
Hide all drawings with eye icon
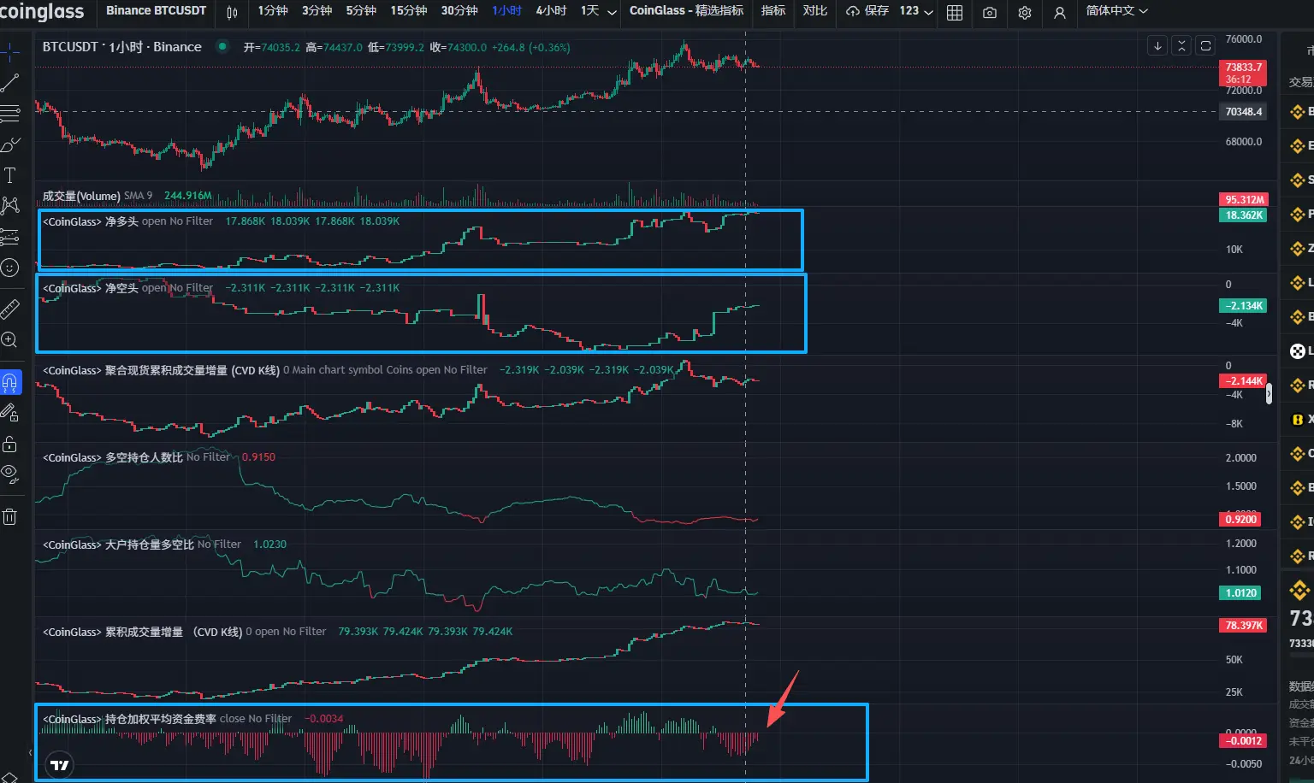(x=9, y=474)
